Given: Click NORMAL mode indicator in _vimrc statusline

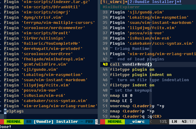Looking at the screenshot, I should coord(115,122).
